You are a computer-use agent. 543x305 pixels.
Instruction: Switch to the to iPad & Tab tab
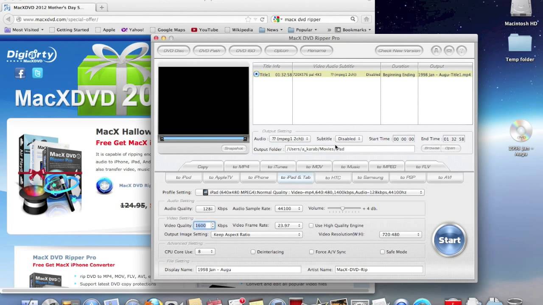point(296,177)
